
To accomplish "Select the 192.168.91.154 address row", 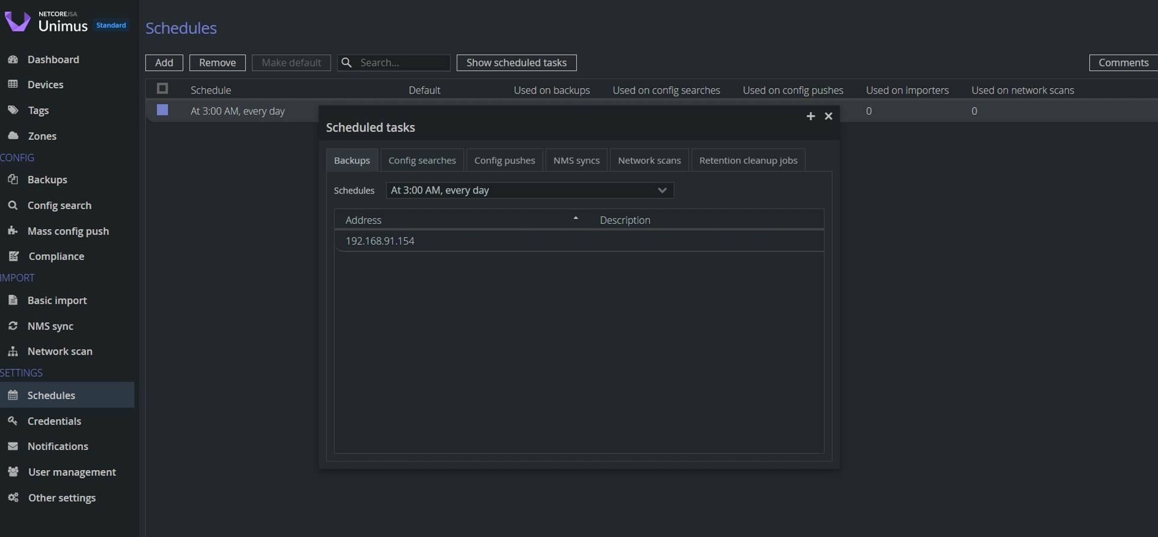I will click(x=579, y=241).
